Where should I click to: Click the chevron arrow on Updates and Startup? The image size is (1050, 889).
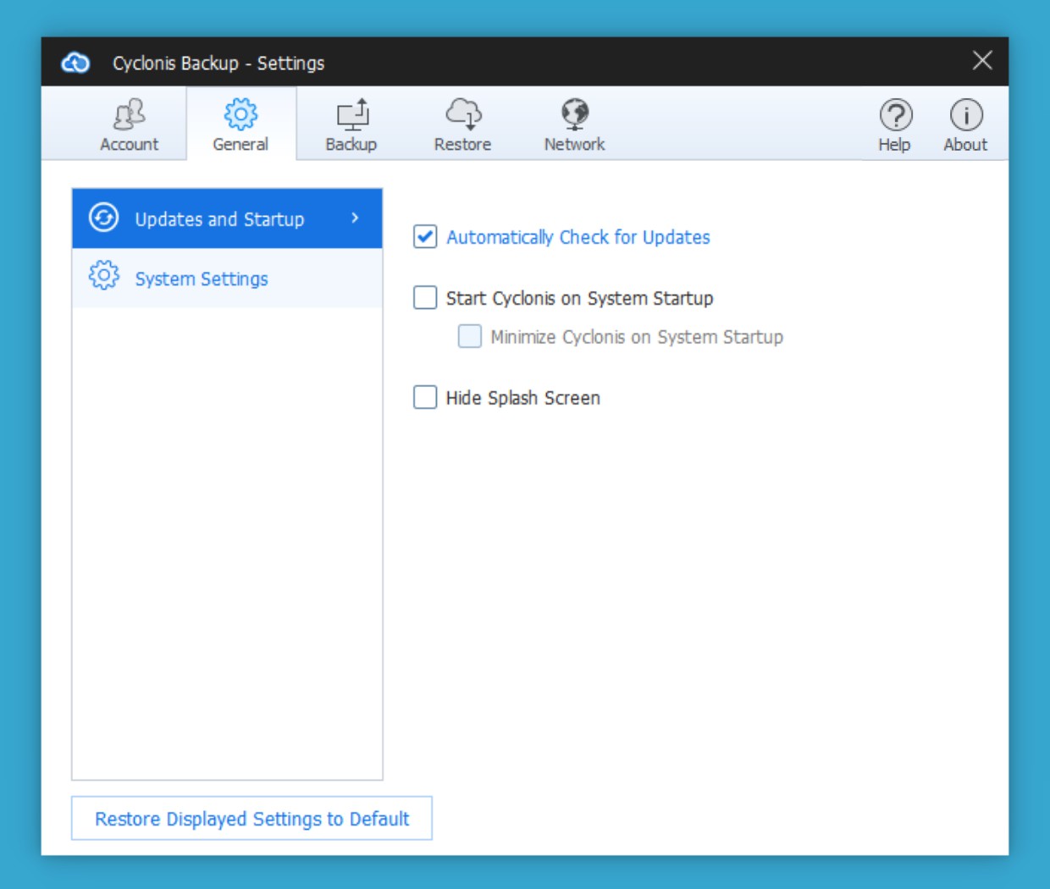click(x=355, y=218)
